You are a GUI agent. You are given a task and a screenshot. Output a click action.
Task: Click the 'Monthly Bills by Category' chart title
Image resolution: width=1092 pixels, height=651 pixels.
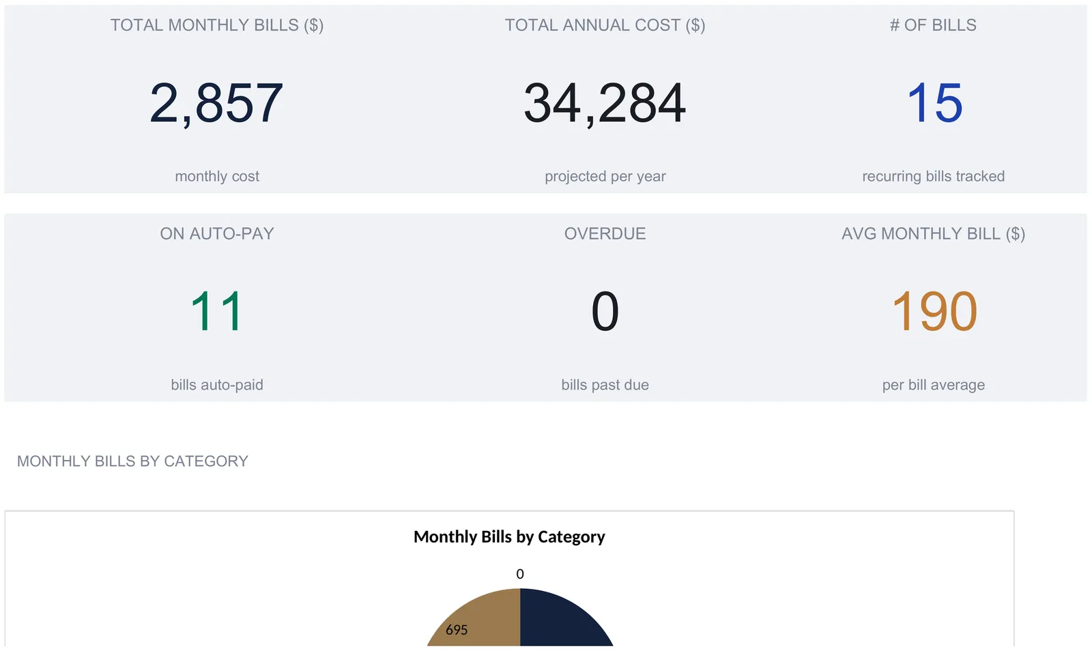(x=509, y=537)
